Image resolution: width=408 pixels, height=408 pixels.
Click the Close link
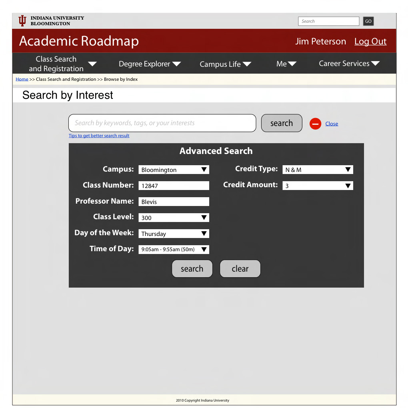pos(332,124)
